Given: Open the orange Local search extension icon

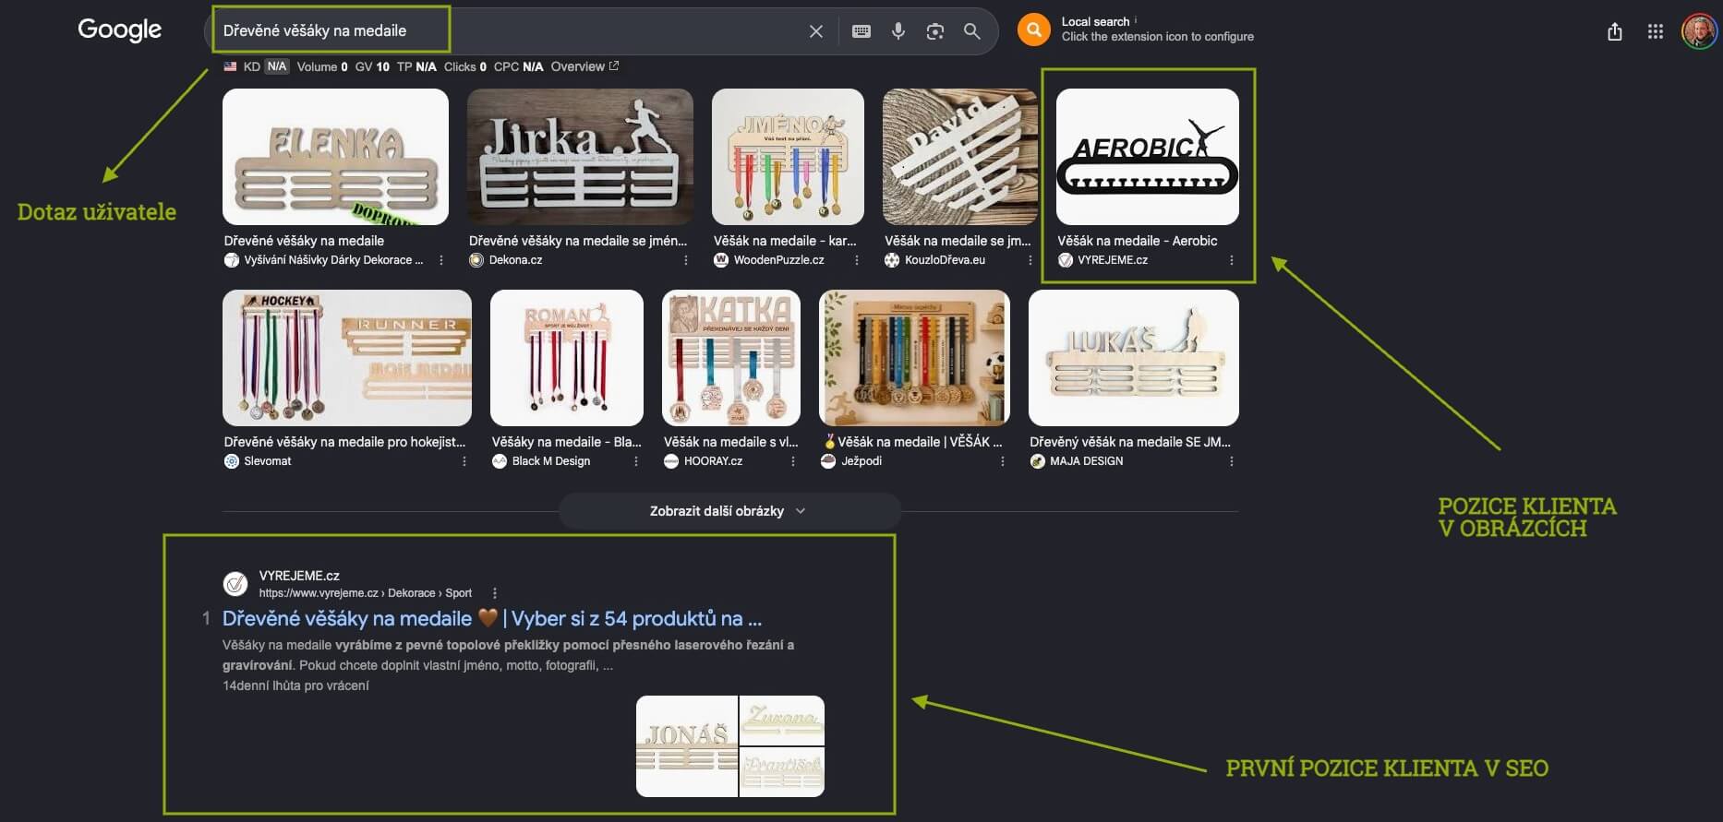Looking at the screenshot, I should [1034, 30].
